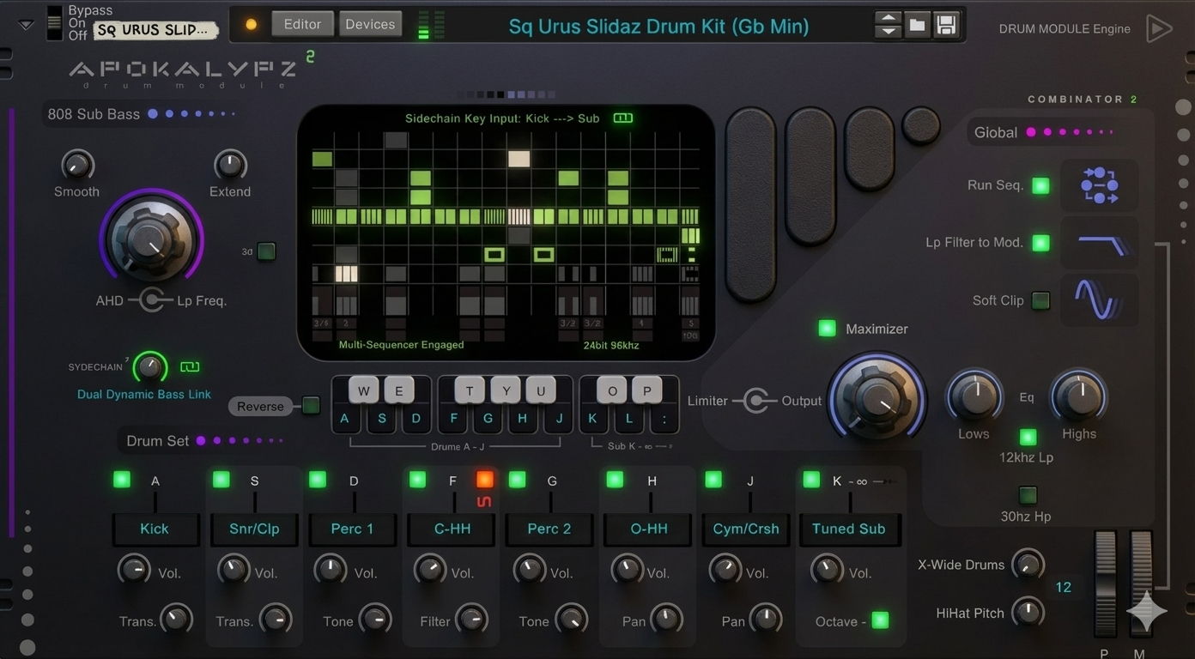Click the A key on the keyboard
1195x659 pixels.
pos(344,419)
